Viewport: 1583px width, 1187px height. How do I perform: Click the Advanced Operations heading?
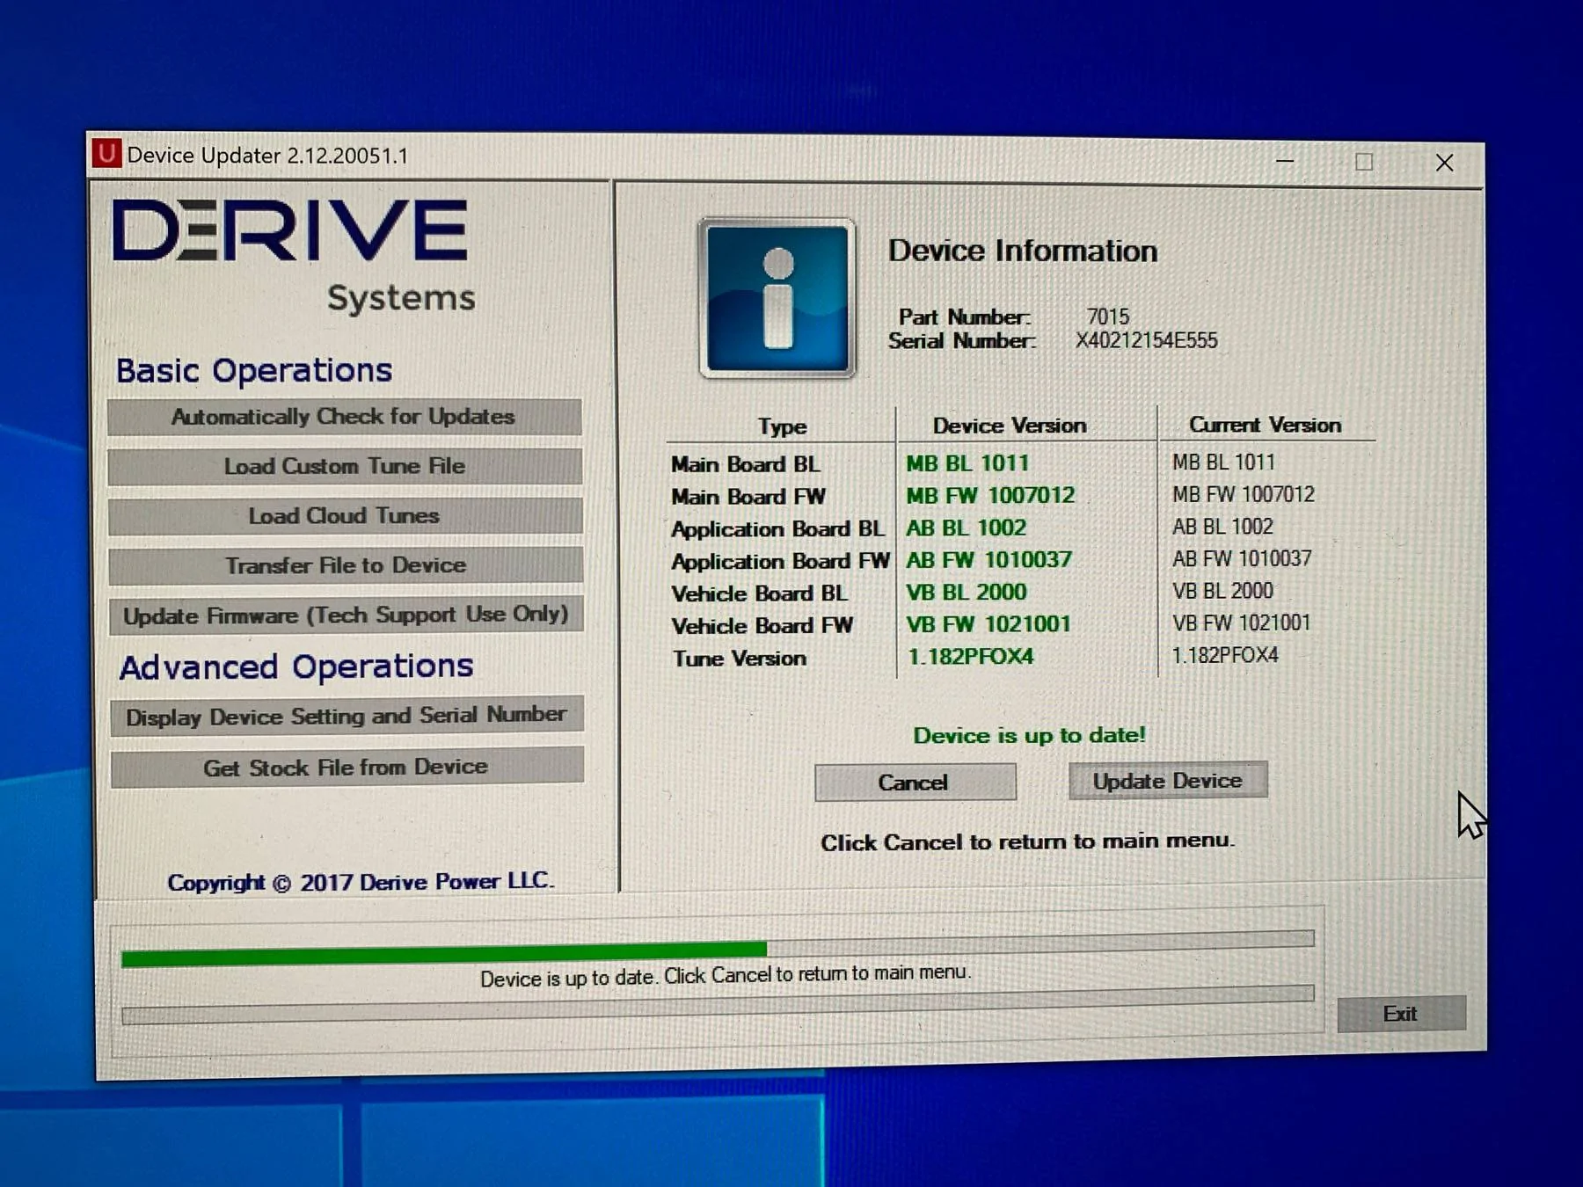296,667
